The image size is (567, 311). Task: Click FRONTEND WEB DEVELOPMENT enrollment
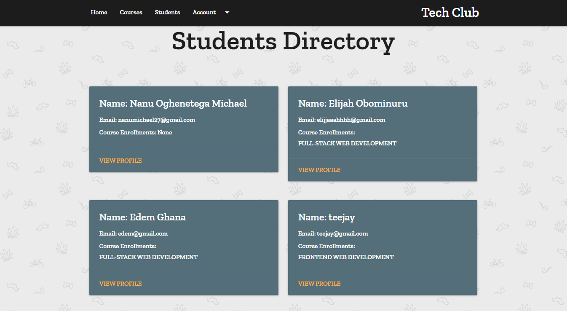point(346,257)
